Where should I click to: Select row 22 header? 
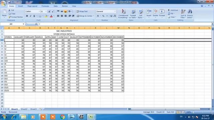pos(2,94)
